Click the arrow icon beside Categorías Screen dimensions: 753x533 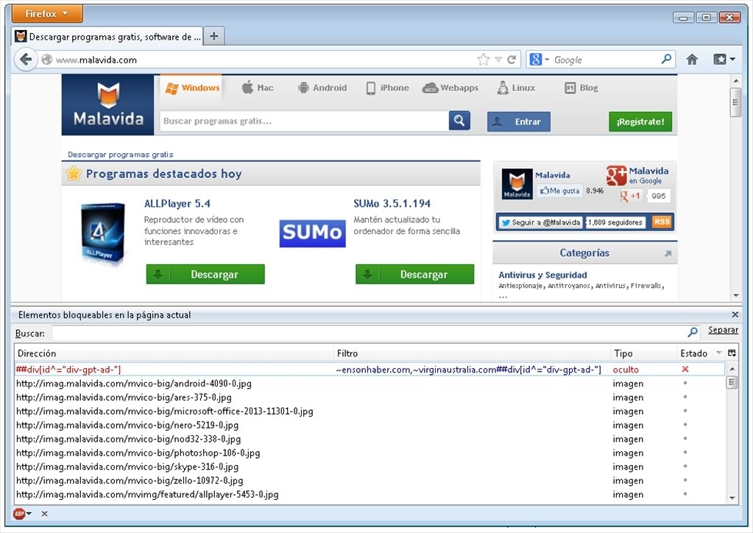pos(668,253)
